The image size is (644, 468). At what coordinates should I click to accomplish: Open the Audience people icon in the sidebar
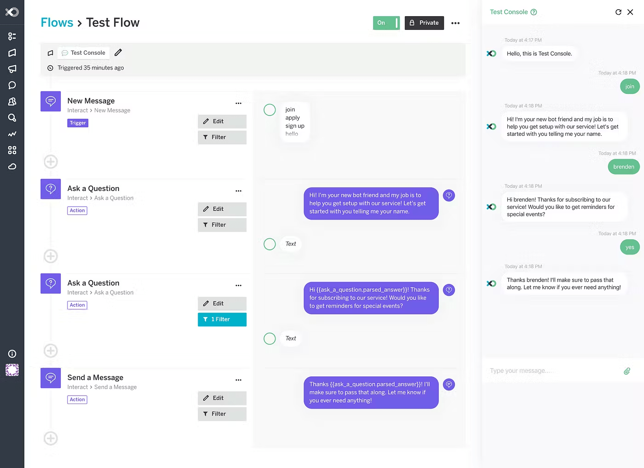point(12,101)
